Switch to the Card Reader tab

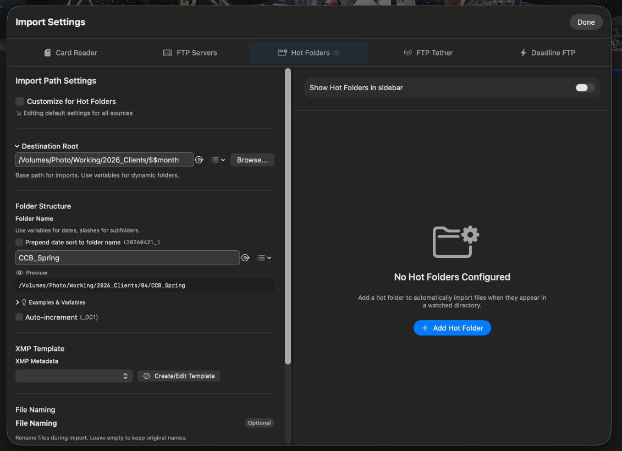[x=70, y=53]
